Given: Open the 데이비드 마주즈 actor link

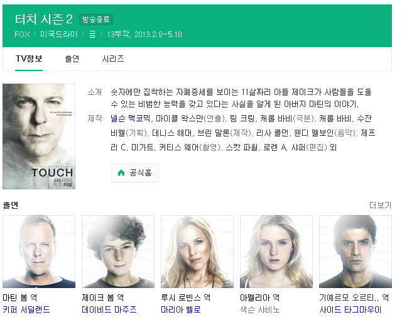Looking at the screenshot, I should coord(109,309).
